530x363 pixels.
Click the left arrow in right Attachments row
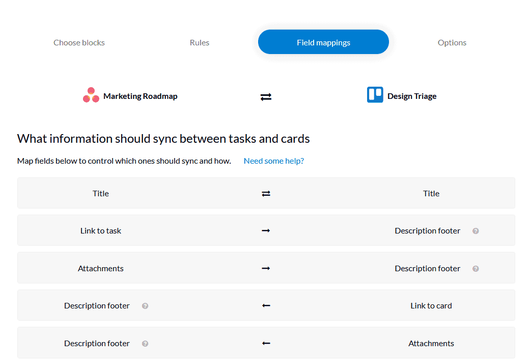pyautogui.click(x=266, y=343)
